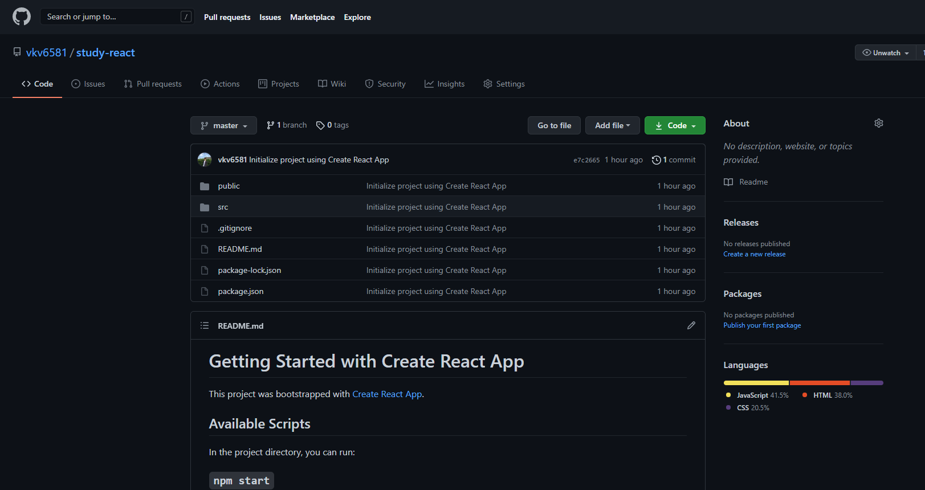Select the README.md file icon in file list
The image size is (925, 490).
point(205,250)
